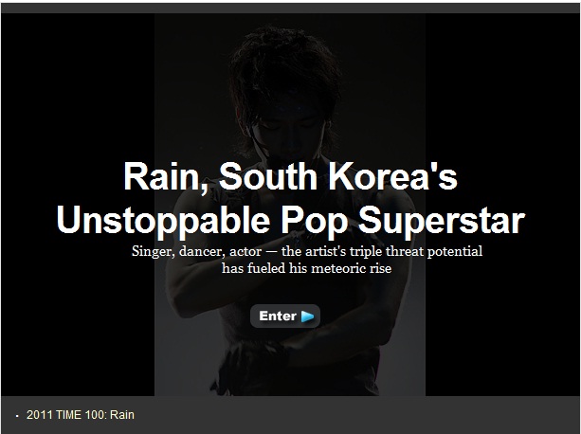
Task: Click the subtitle starting Singer, dancer, actor
Action: coord(307,251)
